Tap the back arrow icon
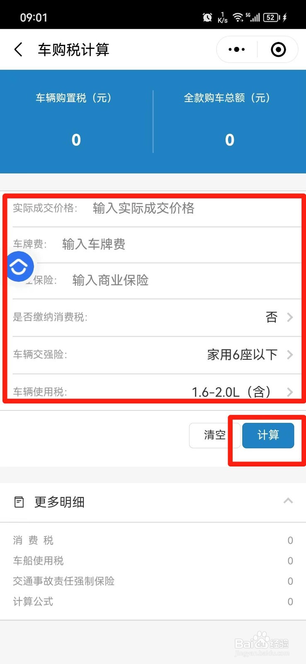 (18, 49)
